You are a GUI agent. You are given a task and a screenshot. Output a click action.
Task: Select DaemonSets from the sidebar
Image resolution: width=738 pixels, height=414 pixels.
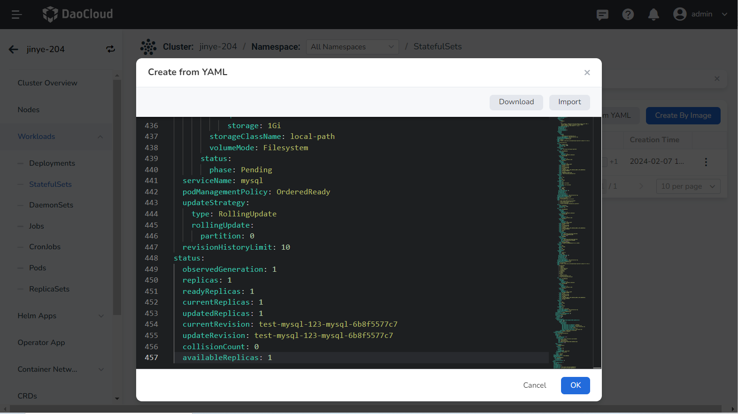pos(51,205)
